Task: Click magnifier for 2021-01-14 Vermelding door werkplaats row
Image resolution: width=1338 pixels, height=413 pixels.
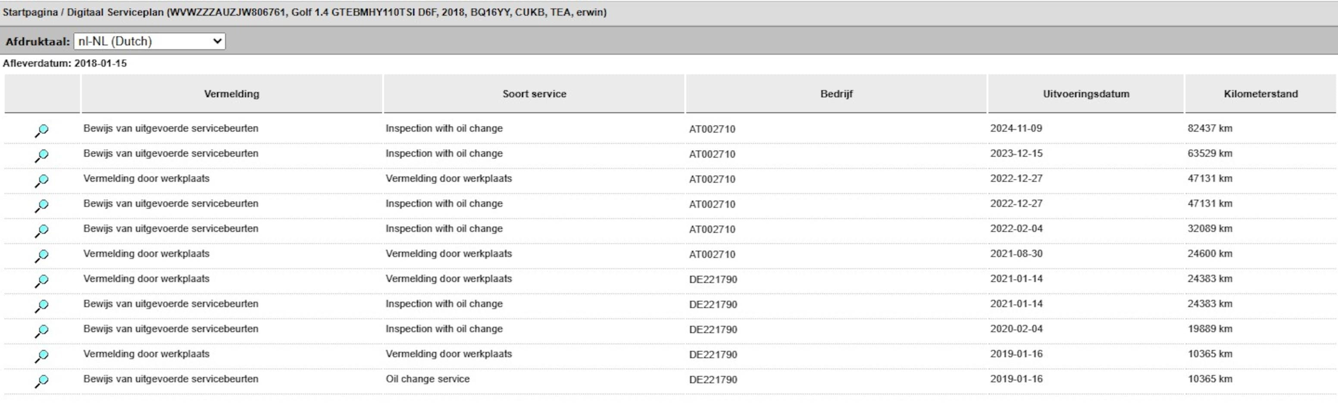Action: 41,281
